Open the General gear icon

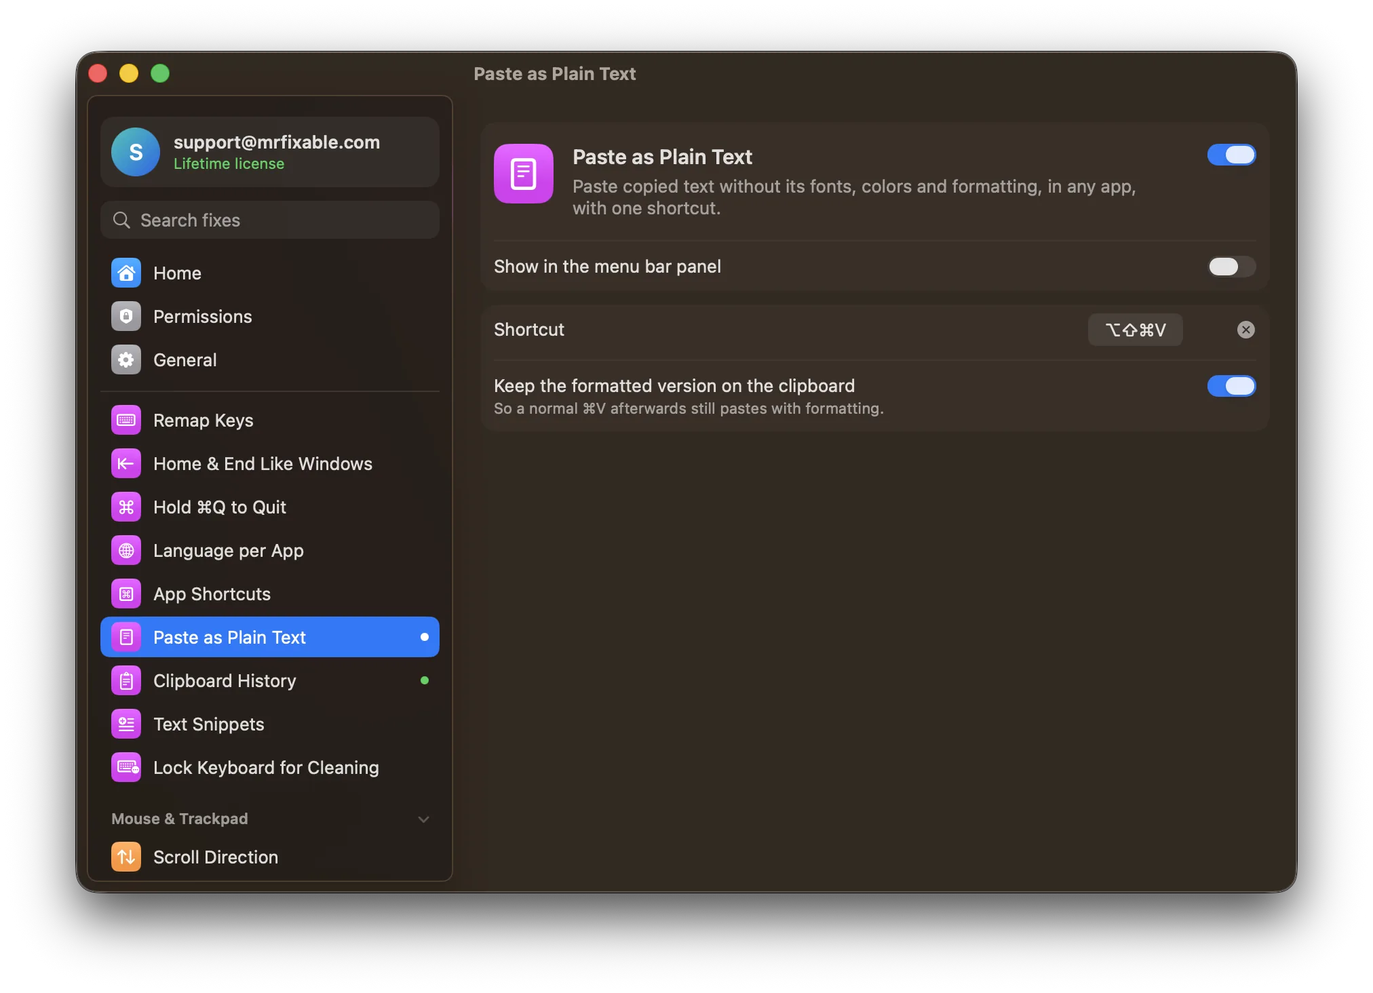126,360
